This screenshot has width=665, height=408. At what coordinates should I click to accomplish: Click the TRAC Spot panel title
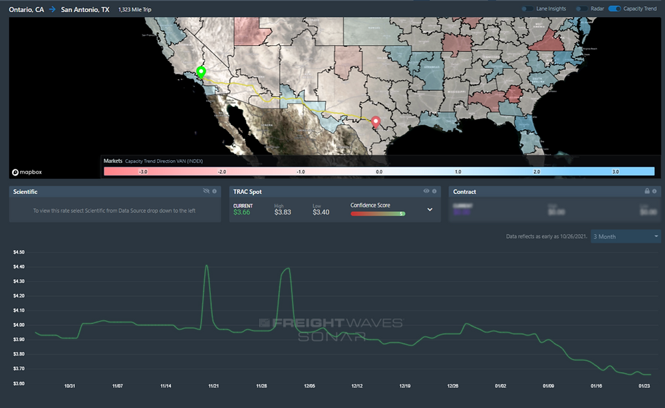247,191
